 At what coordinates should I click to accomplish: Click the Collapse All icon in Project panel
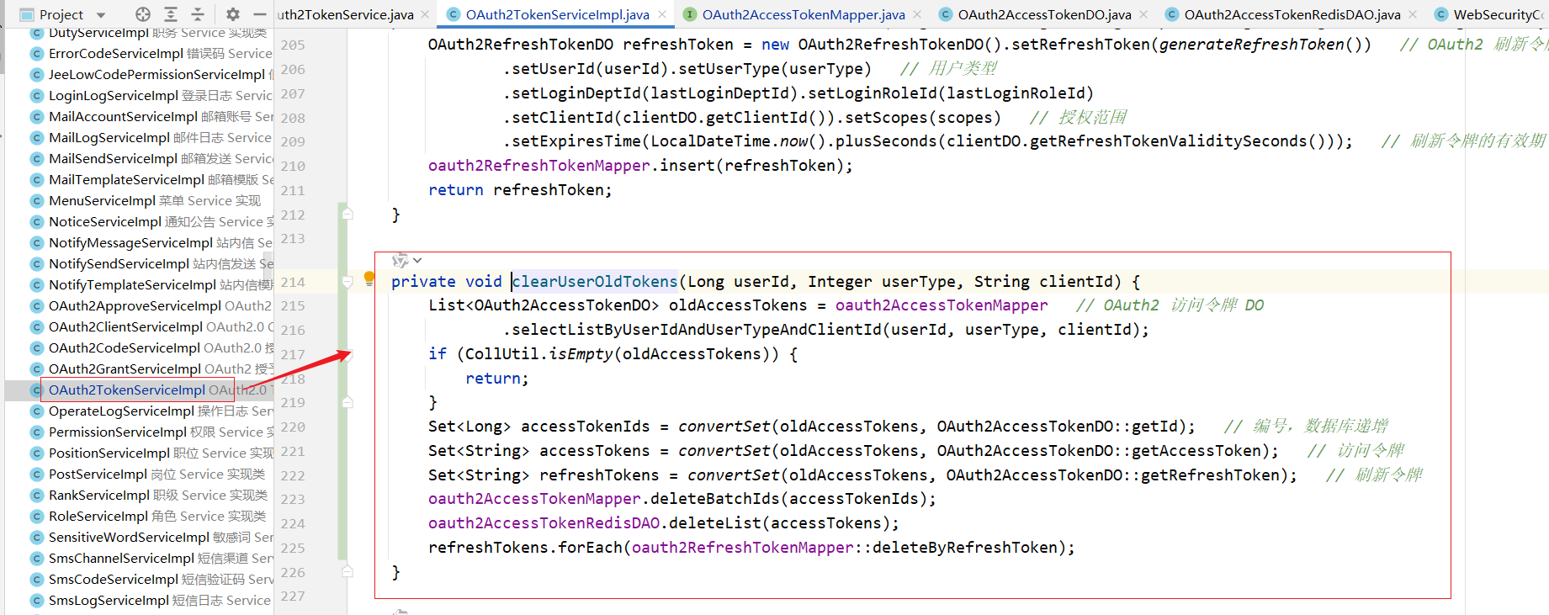point(198,14)
